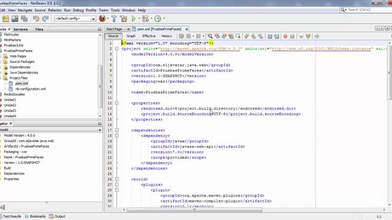This screenshot has height=220, width=392.
Task: Minimize the Projects panel window
Action: [99, 29]
